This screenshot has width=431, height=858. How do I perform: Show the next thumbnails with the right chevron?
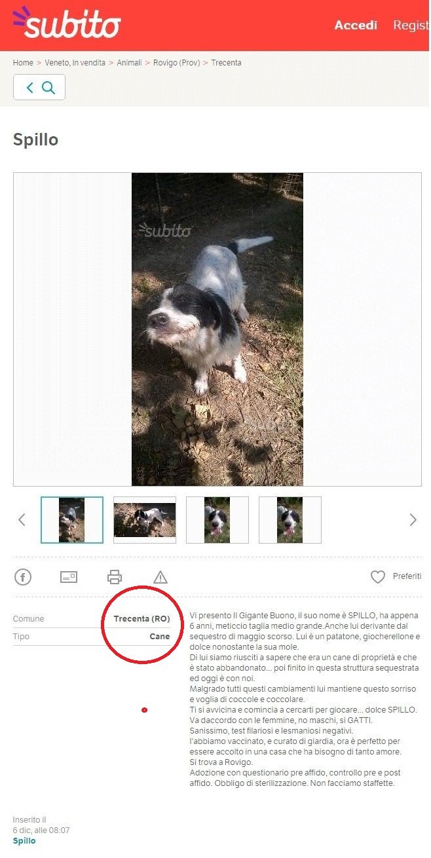point(413,520)
